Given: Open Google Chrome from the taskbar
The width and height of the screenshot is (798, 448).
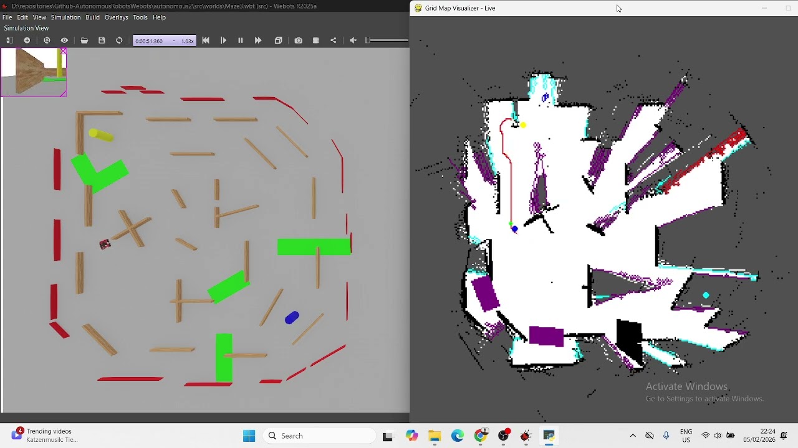Looking at the screenshot, I should click(x=481, y=436).
